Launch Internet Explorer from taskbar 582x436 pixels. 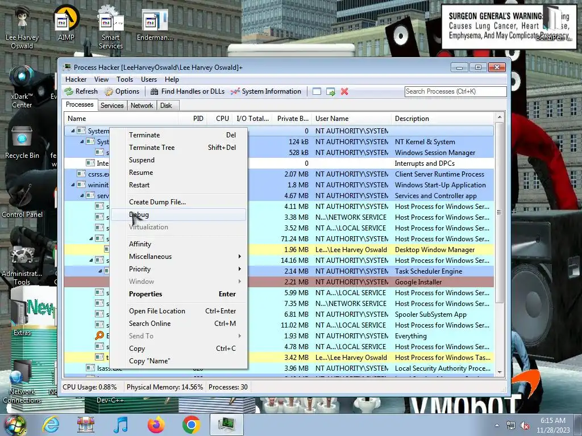point(51,425)
